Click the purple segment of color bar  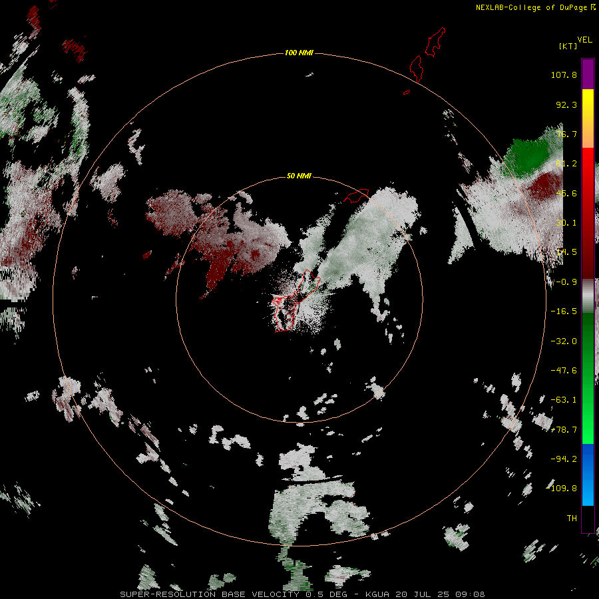click(588, 74)
